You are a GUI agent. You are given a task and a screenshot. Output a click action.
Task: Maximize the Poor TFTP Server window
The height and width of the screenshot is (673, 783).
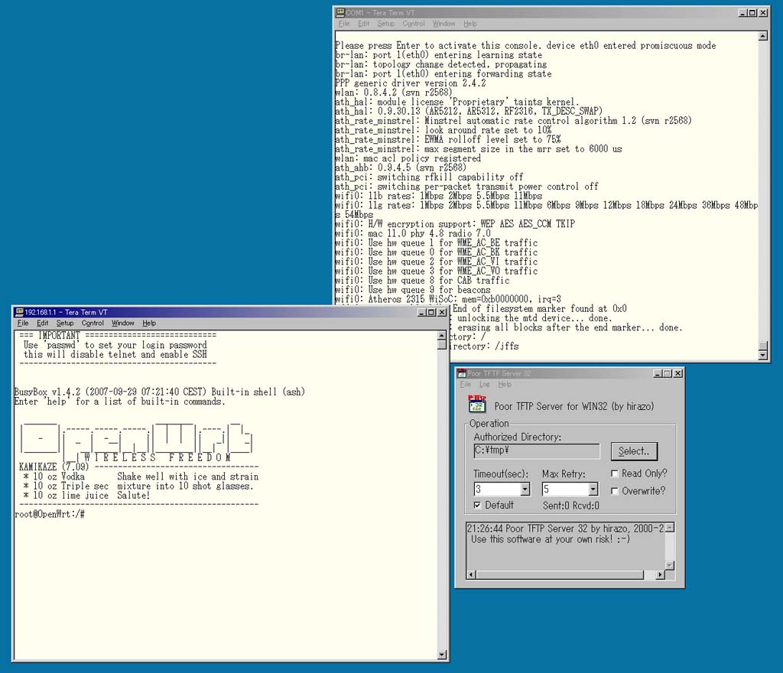(x=667, y=373)
